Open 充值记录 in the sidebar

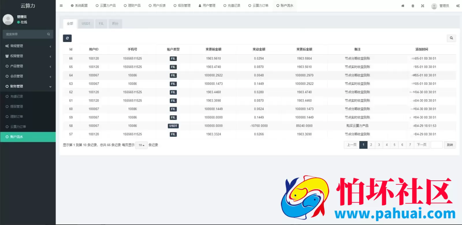coord(28,96)
